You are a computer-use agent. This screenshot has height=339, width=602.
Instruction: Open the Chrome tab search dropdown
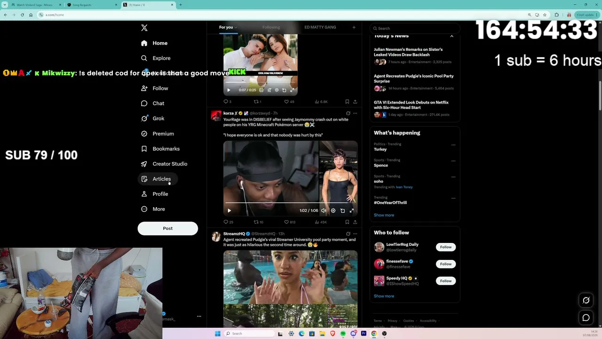5,5
